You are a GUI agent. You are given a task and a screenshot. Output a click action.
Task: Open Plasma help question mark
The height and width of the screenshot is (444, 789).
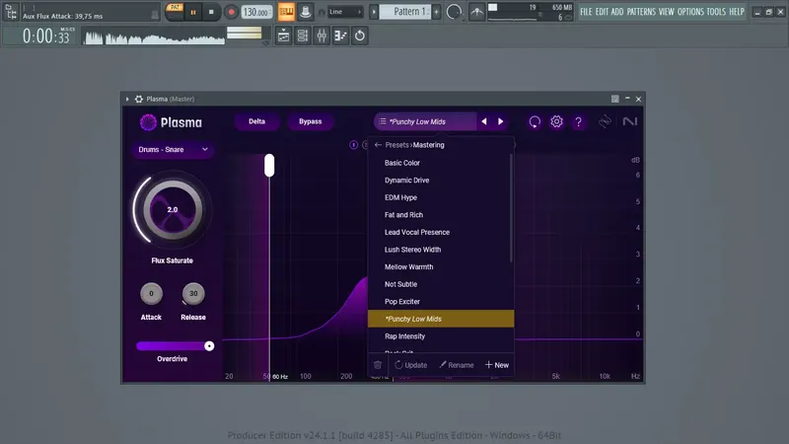click(x=578, y=121)
